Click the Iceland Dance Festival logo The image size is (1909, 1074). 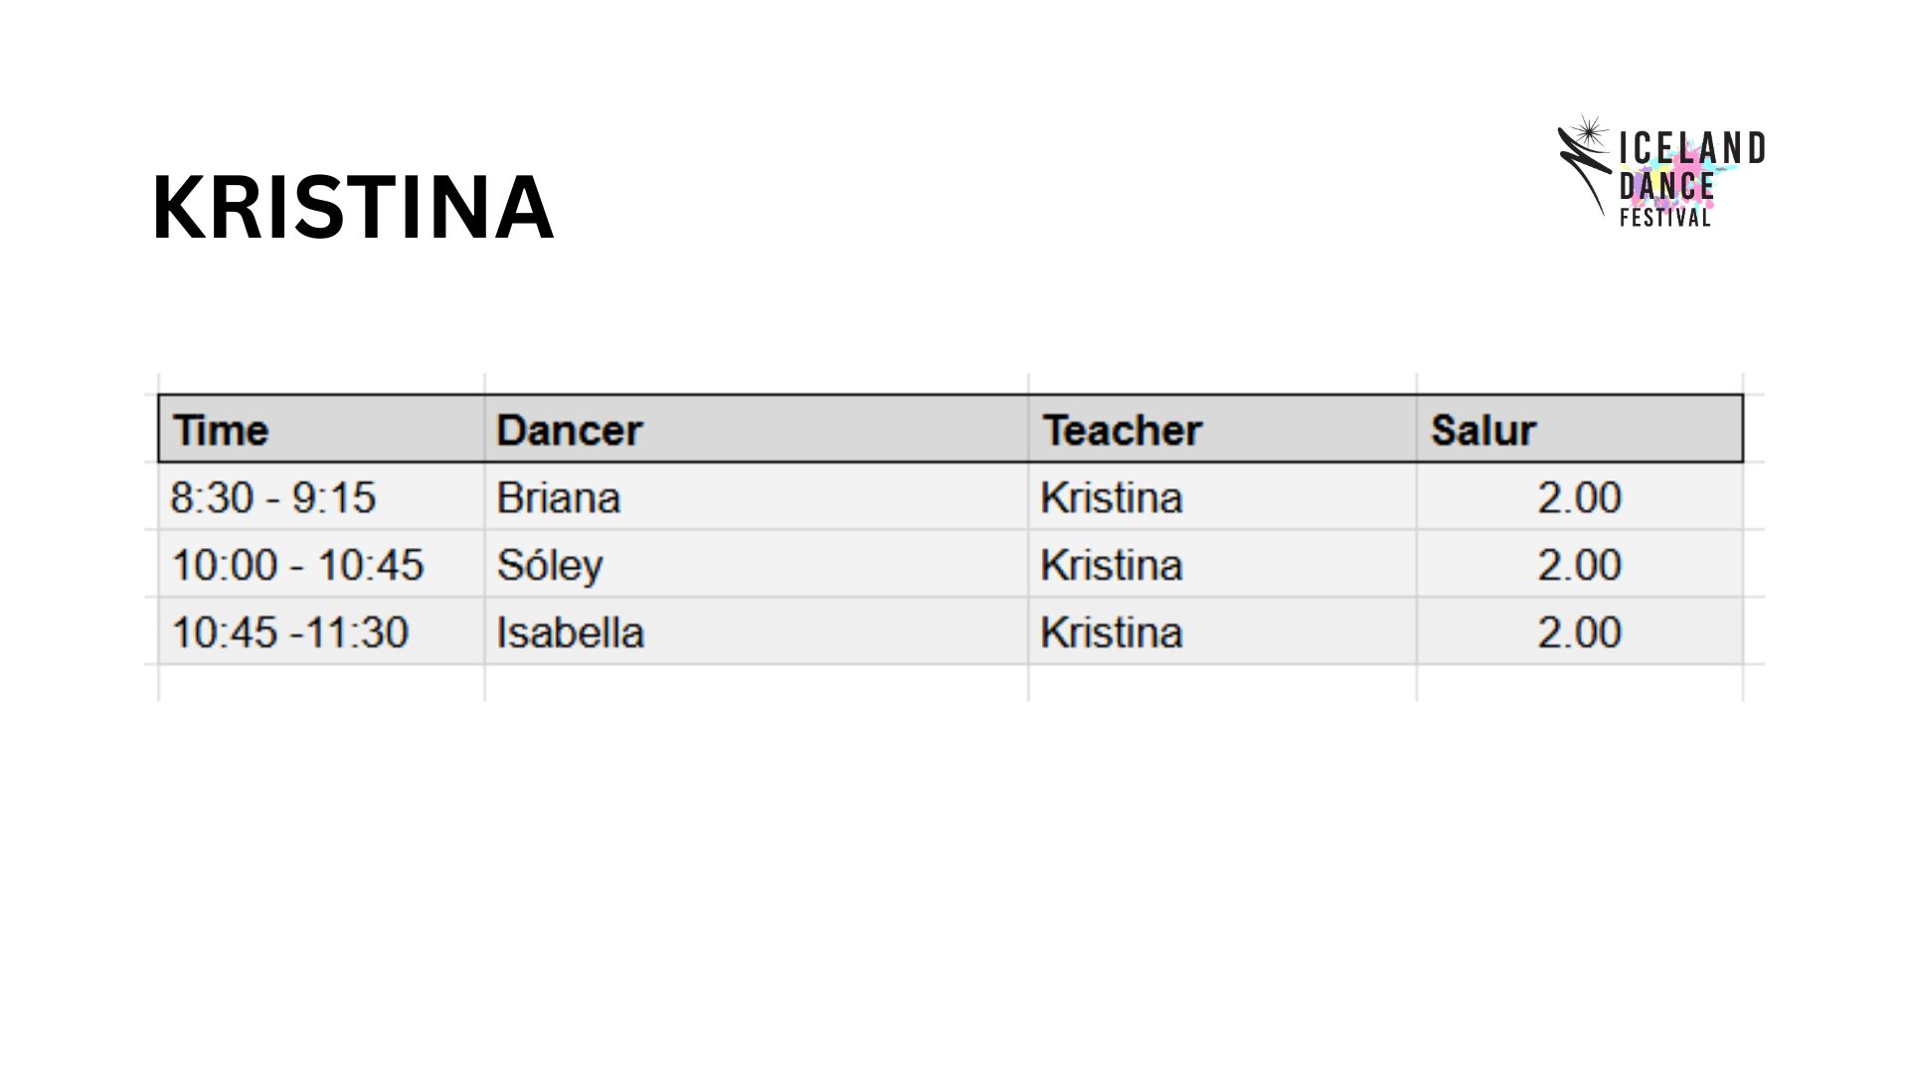point(1661,171)
